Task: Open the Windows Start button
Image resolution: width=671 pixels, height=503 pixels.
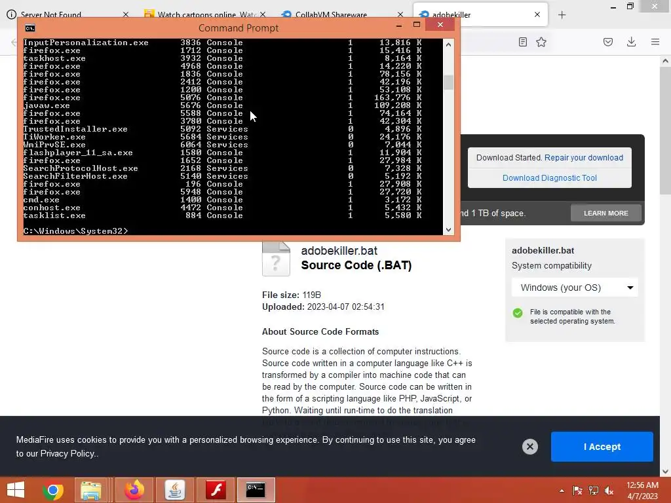Action: [16, 490]
